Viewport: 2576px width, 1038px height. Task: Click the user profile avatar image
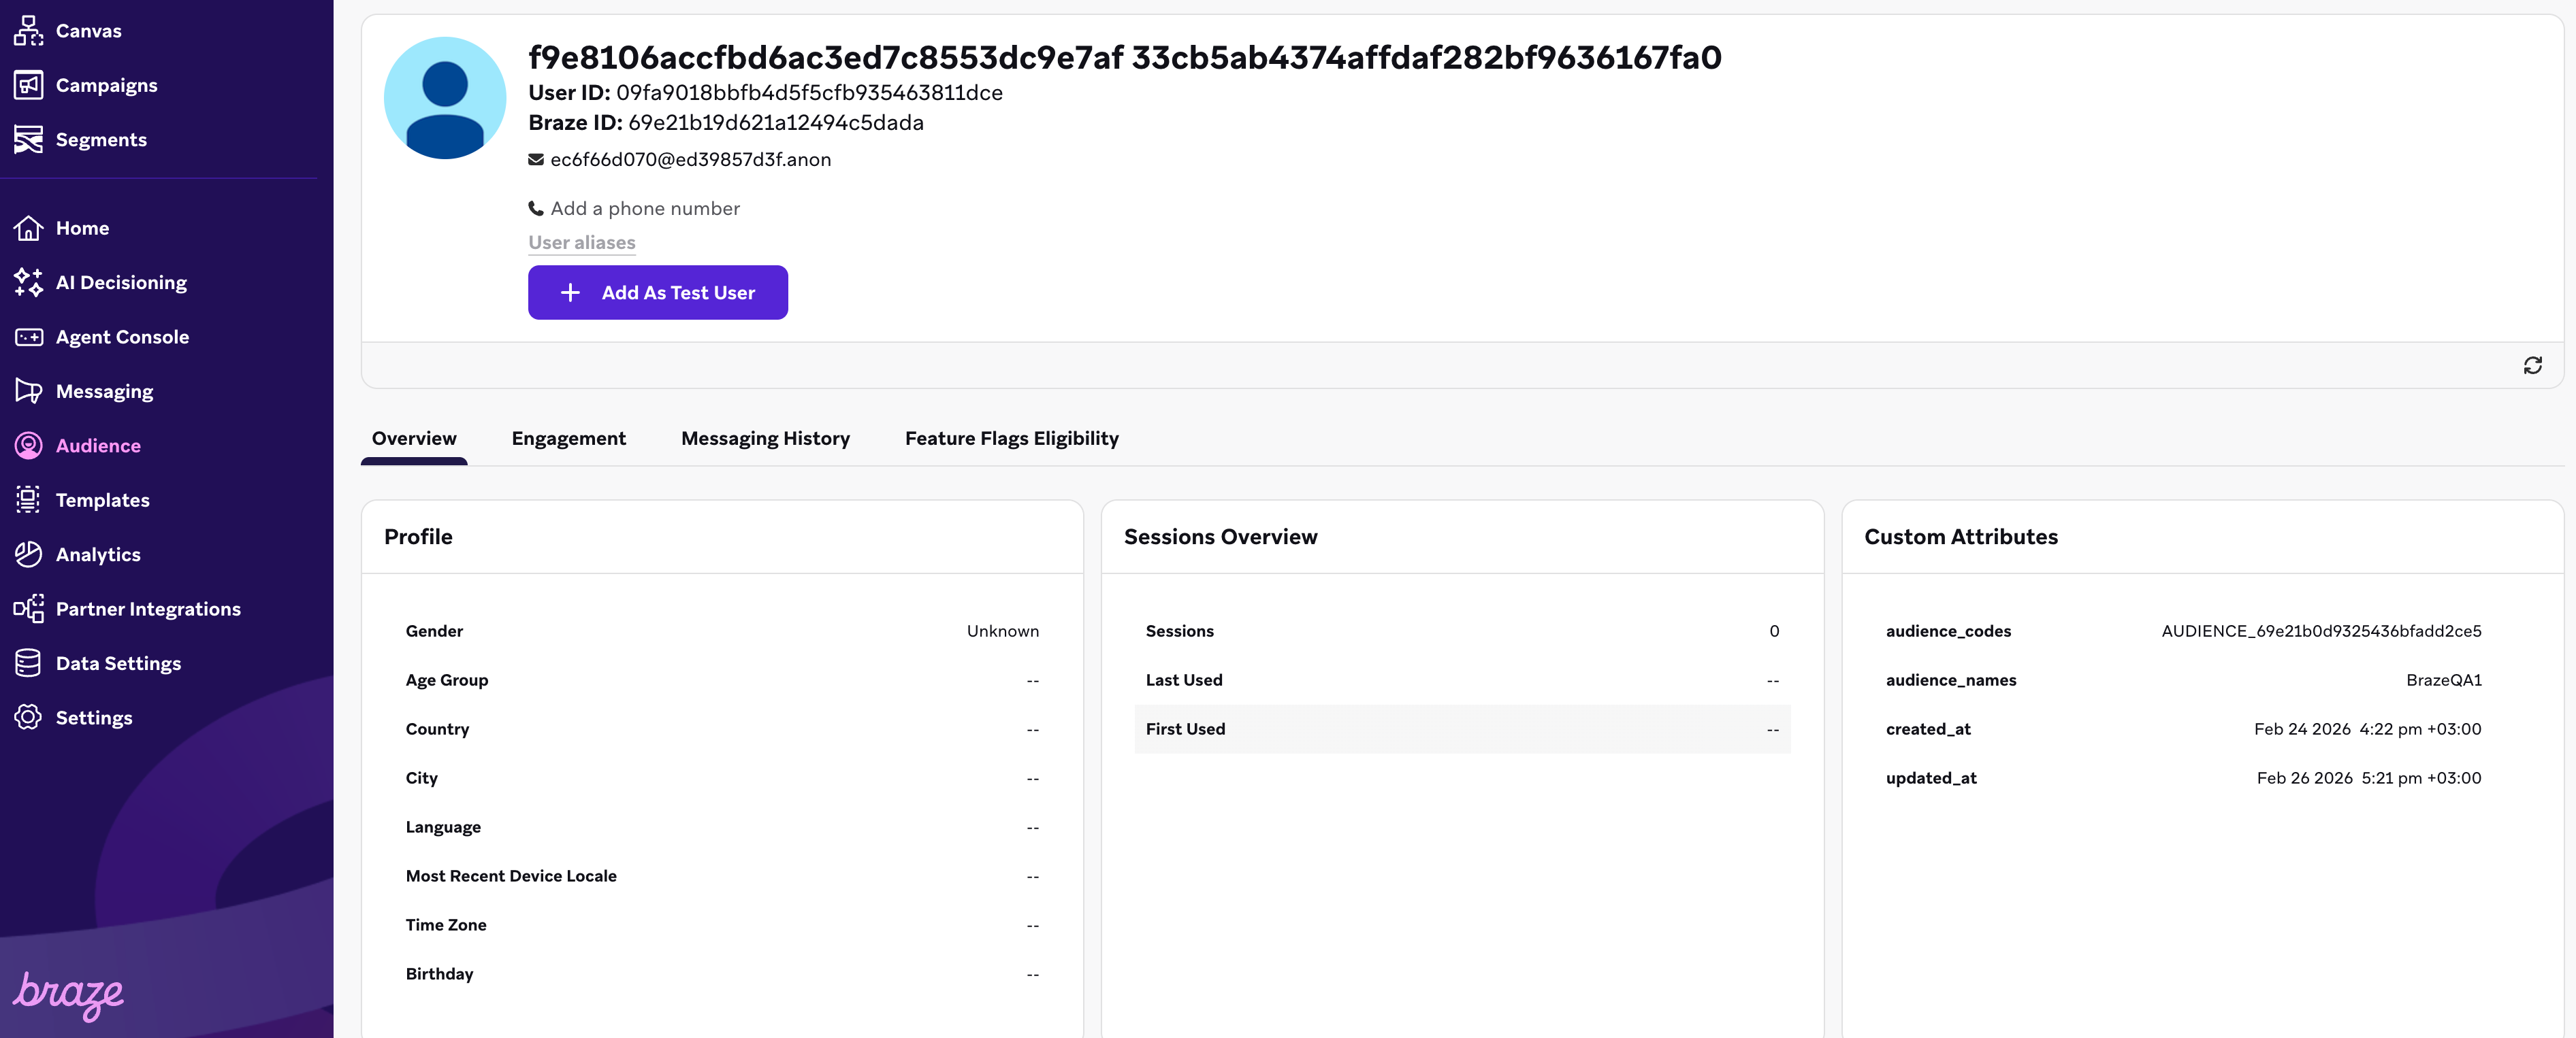tap(444, 98)
